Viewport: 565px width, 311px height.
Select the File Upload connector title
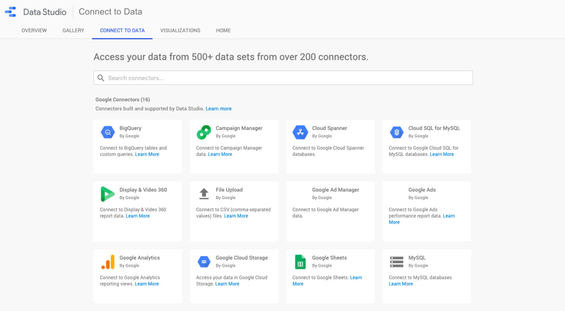pyautogui.click(x=229, y=190)
